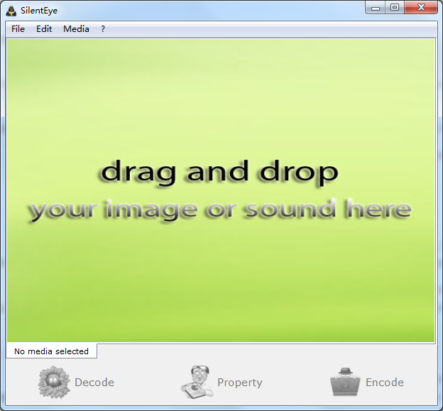Viewport: 443px width, 411px height.
Task: Click empty title bar space beside SilentEye title
Action: click(213, 10)
